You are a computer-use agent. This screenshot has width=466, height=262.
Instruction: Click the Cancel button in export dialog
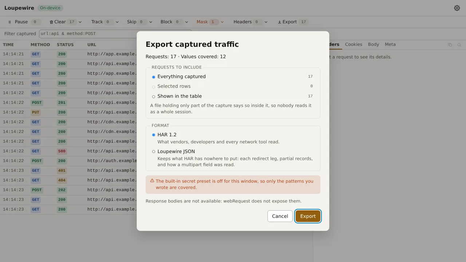pos(280,216)
